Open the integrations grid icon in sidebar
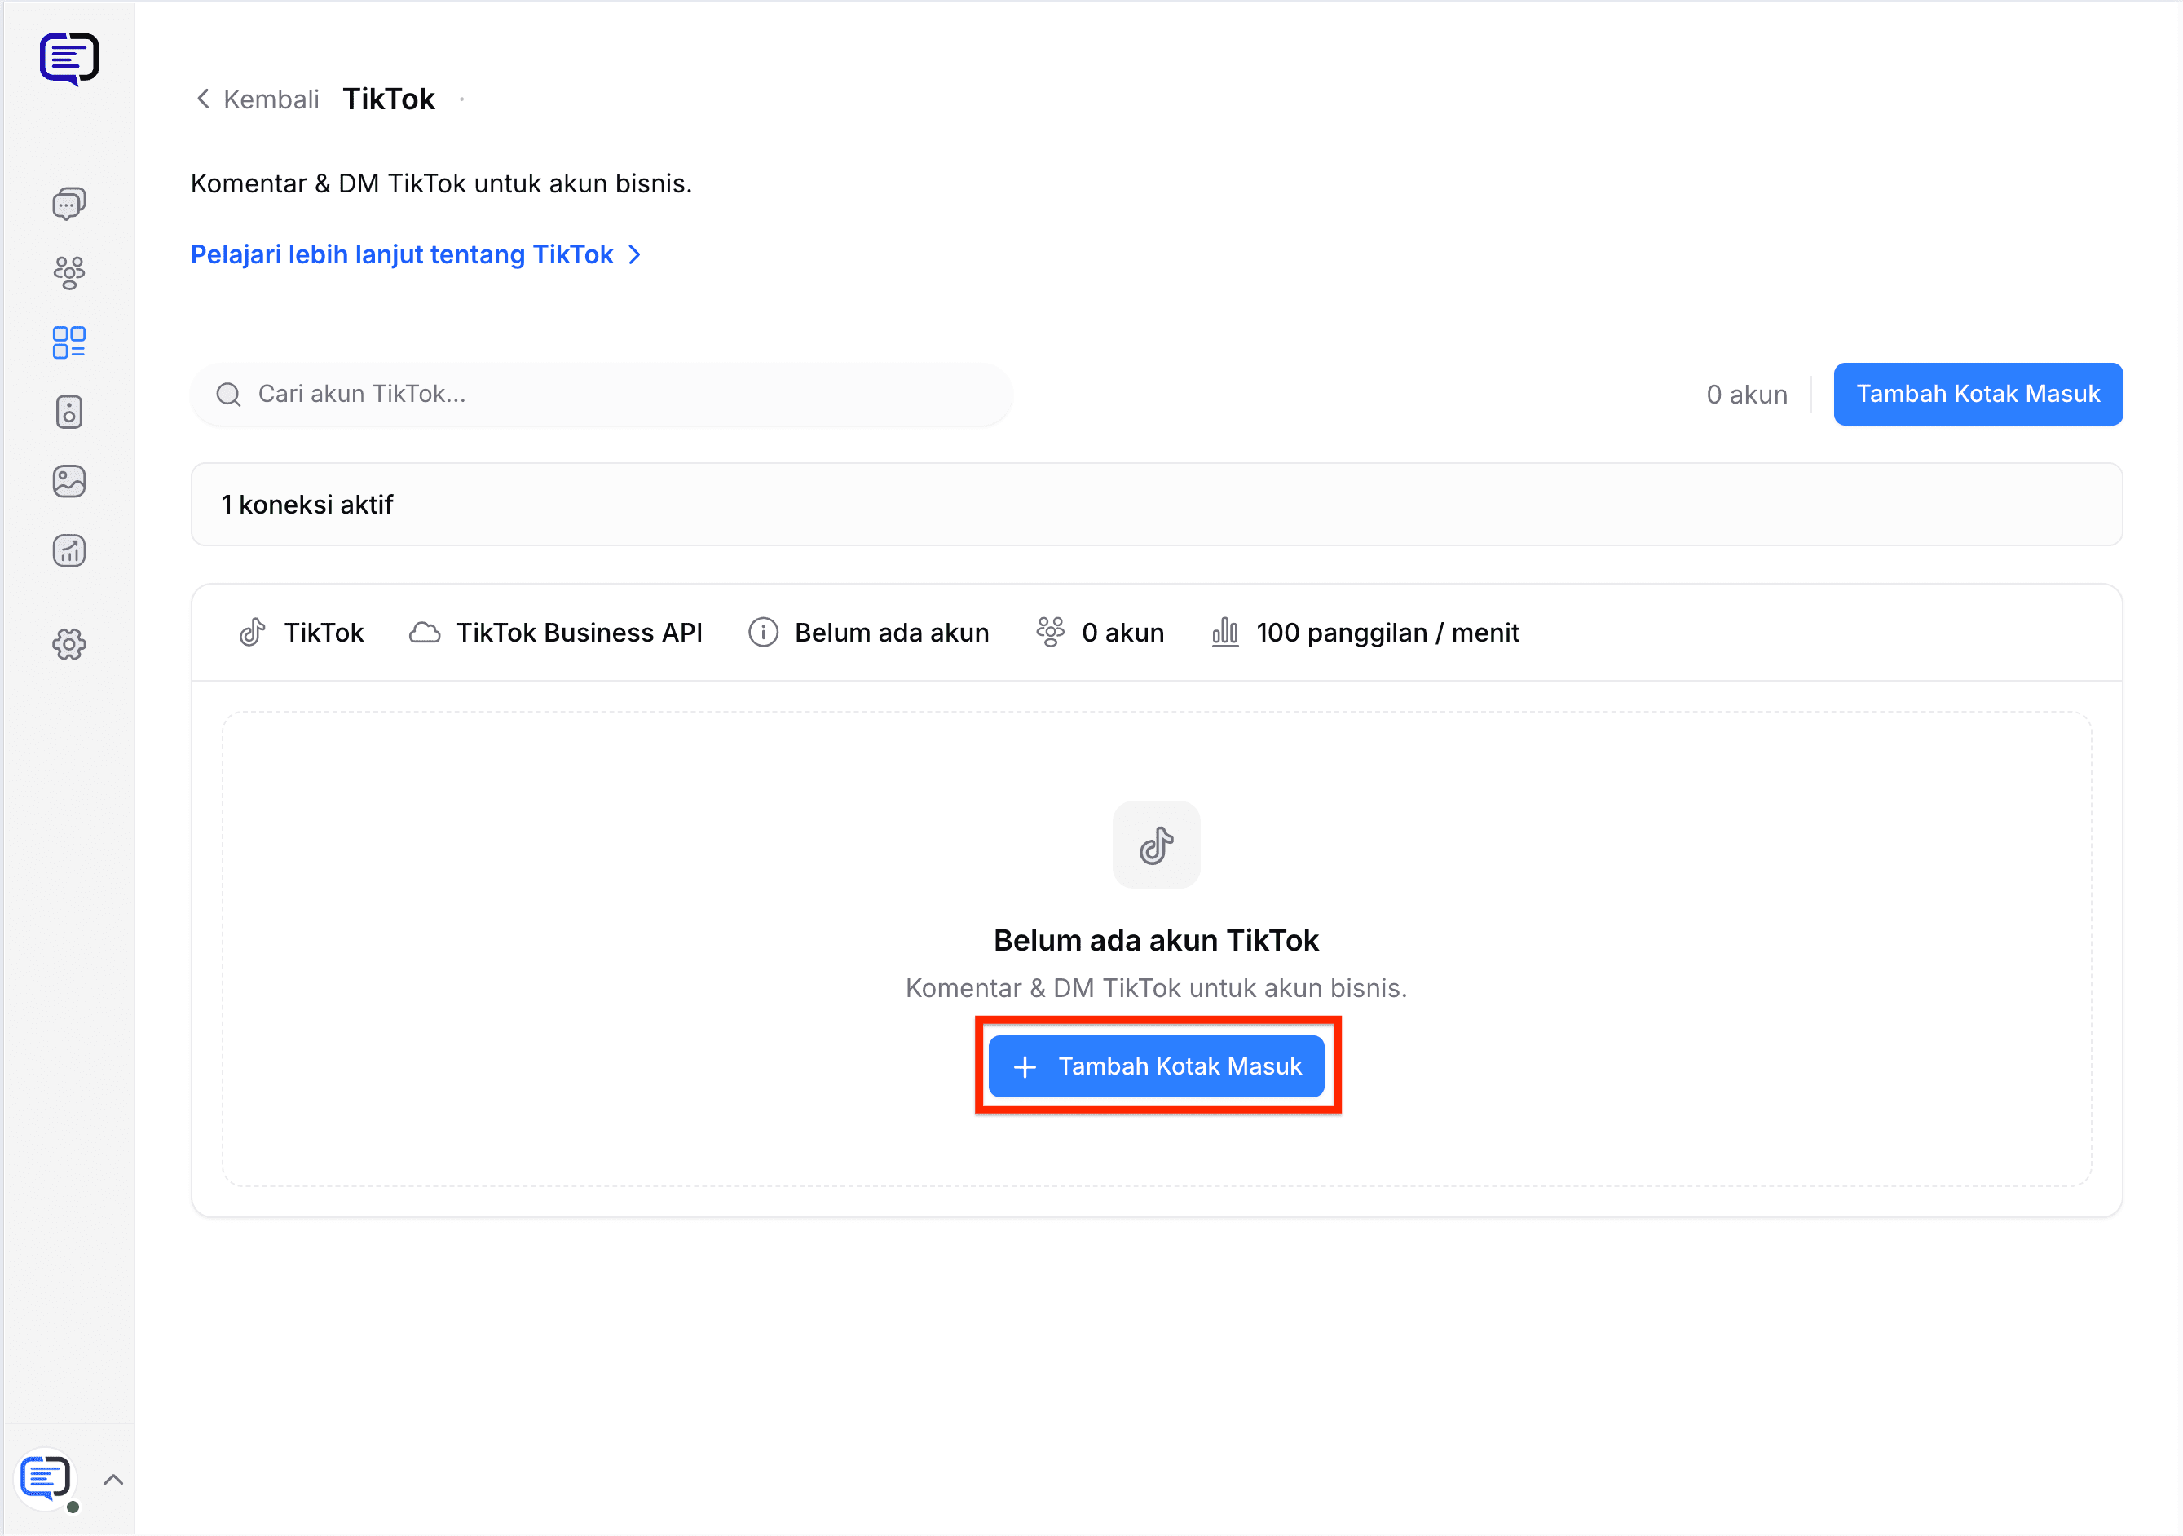This screenshot has height=1536, width=2183. 69,342
